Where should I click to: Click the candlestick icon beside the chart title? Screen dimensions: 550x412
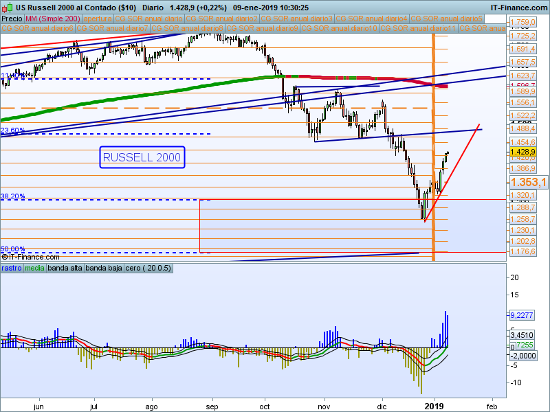click(7, 7)
